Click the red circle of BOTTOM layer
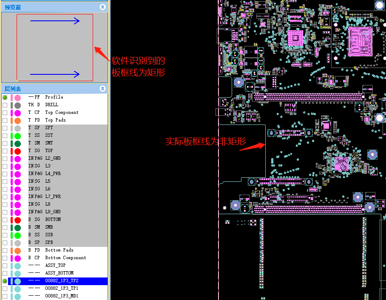The height and width of the screenshot is (300, 386). click(x=17, y=220)
